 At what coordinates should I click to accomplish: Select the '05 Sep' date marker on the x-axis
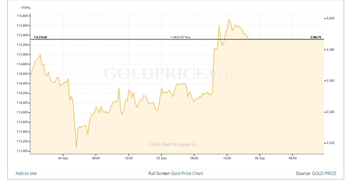pos(161,158)
